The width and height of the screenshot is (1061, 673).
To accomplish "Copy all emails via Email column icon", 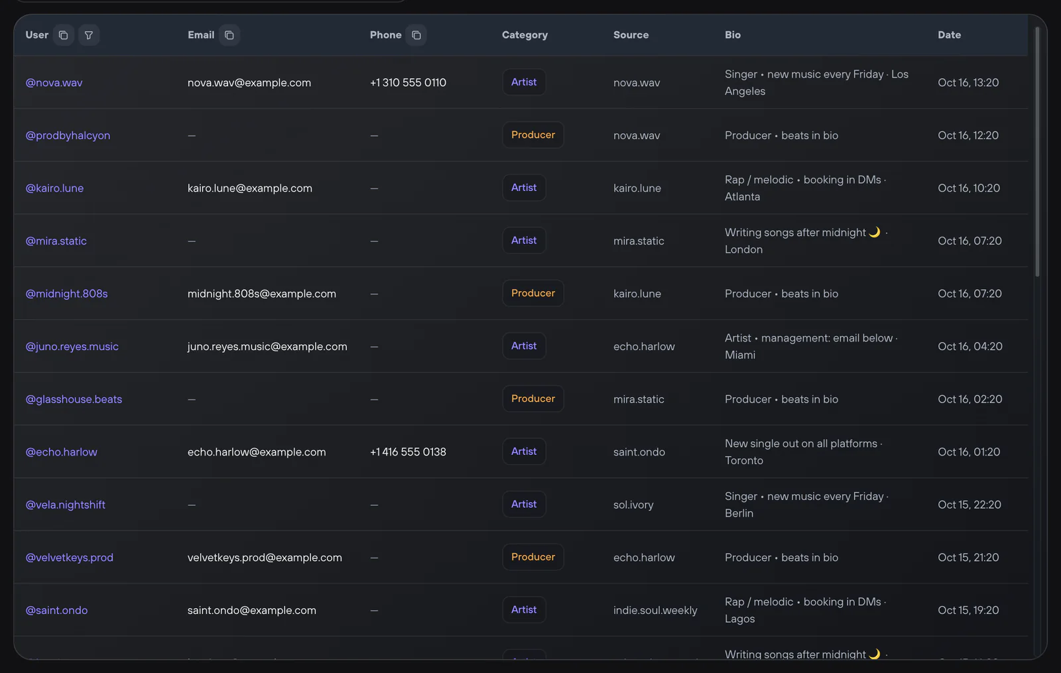I will coord(229,35).
